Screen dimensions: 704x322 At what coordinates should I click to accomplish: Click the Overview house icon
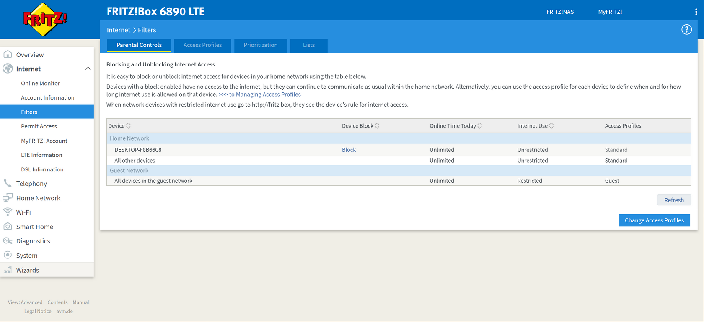(8, 54)
